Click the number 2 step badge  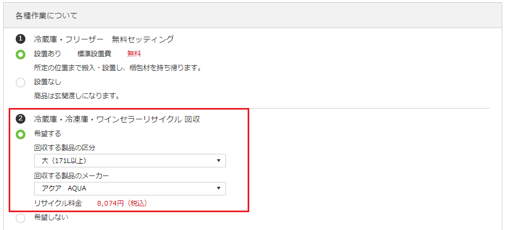click(x=21, y=119)
